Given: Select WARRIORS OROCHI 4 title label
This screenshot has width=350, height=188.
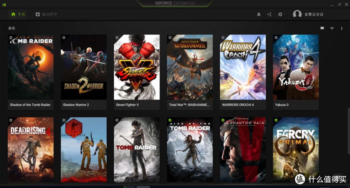Looking at the screenshot, I should click(x=238, y=105).
